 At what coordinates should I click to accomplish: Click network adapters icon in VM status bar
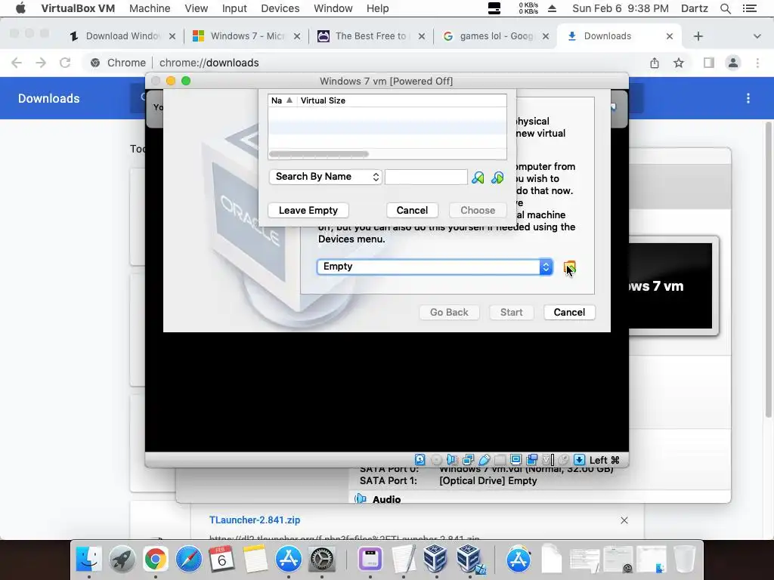pyautogui.click(x=468, y=460)
